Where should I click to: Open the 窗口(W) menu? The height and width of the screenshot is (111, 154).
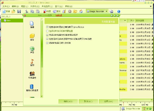pos(59,6)
